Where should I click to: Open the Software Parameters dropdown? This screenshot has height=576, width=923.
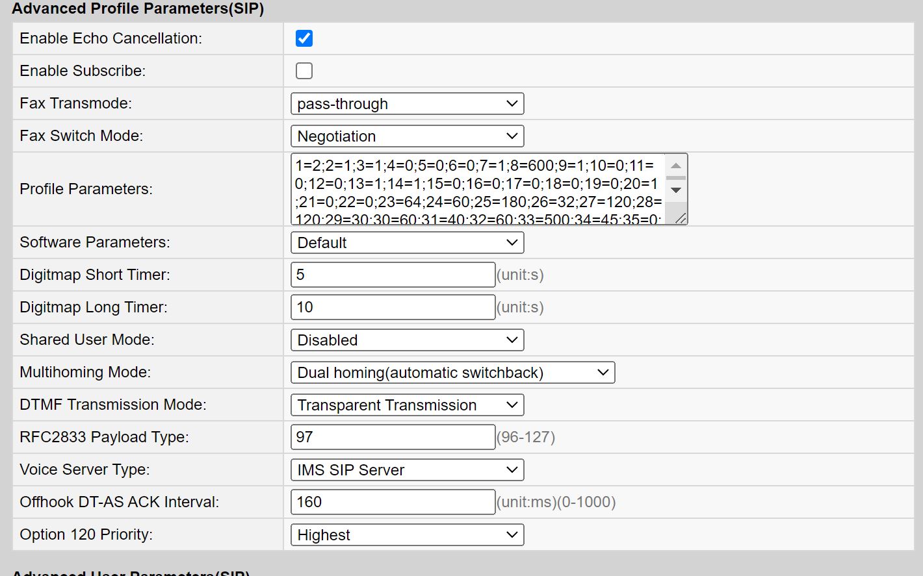pos(407,243)
